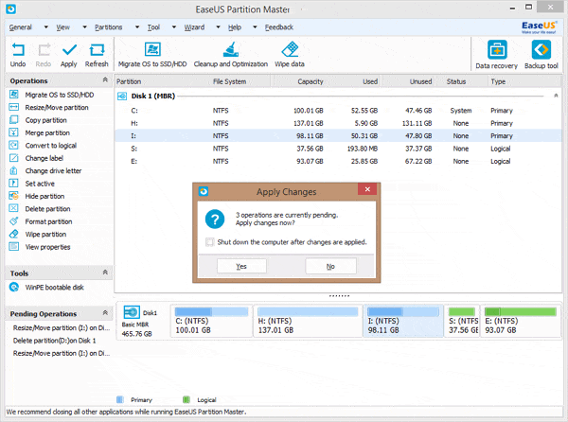Select the I: (NTFS) block in disk map
568x422 pixels.
tap(403, 321)
